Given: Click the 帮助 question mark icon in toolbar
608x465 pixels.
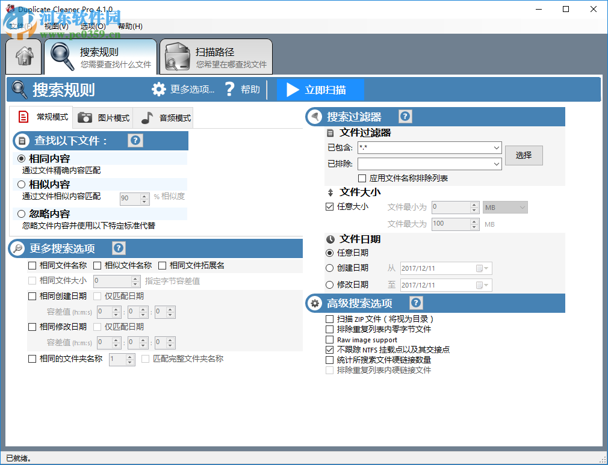Looking at the screenshot, I should tap(229, 88).
